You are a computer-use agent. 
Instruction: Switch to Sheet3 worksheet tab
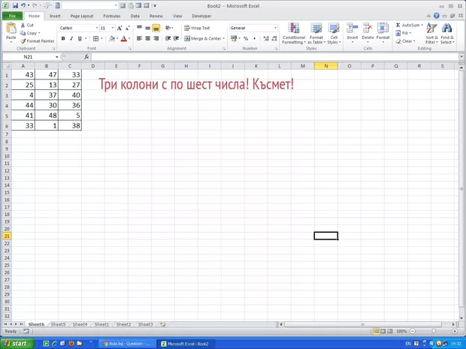[x=145, y=324]
